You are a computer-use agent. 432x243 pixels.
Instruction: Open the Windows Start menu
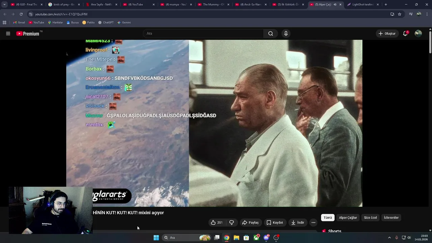[x=156, y=238]
